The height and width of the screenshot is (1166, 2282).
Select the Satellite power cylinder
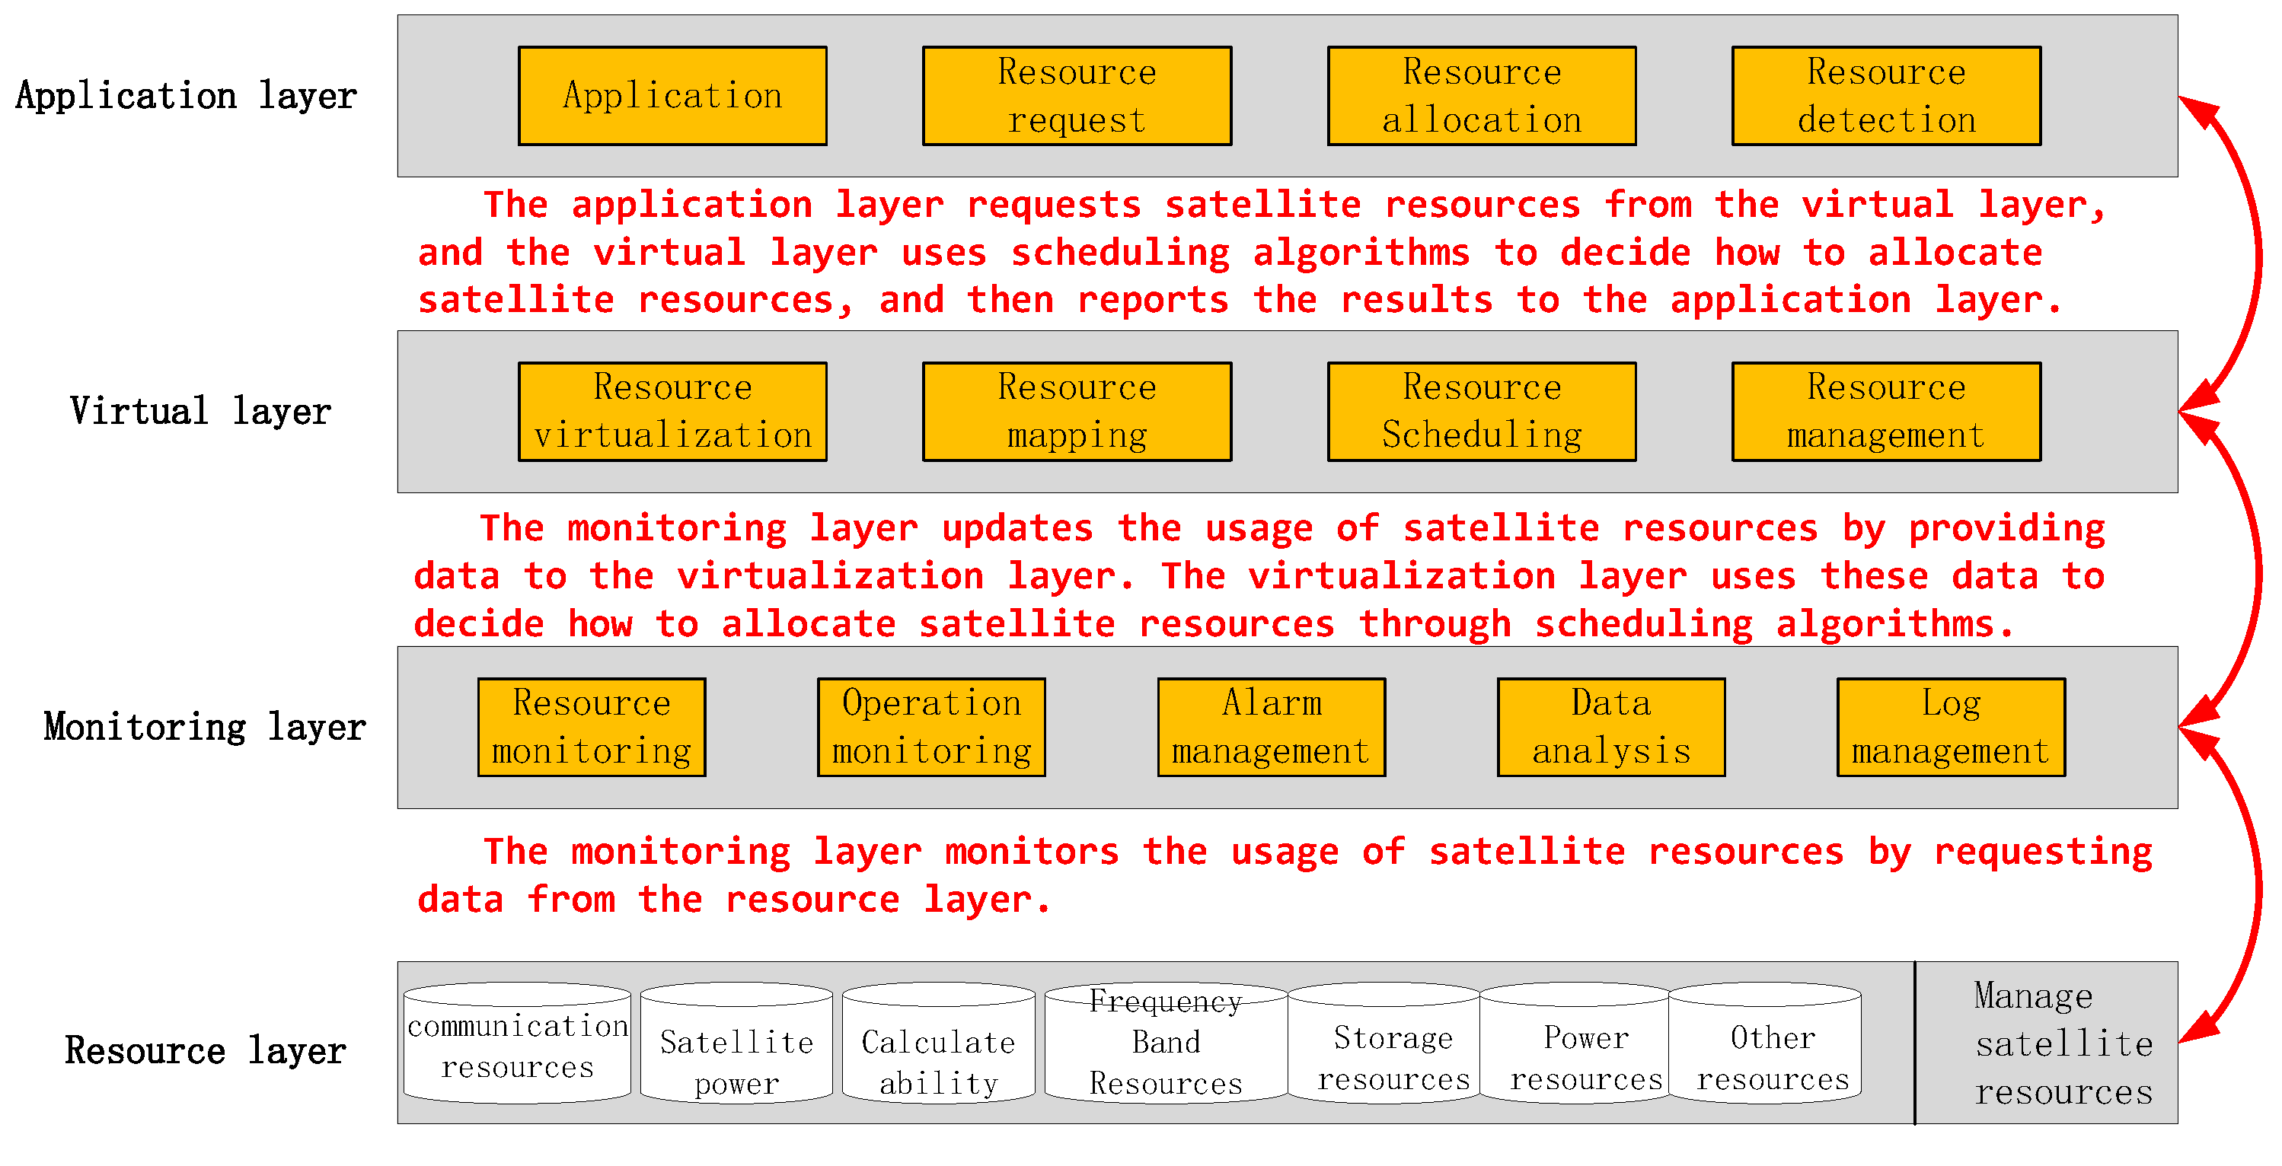pos(736,1053)
